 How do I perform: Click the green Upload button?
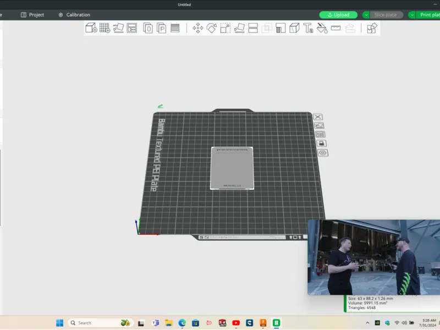pos(338,15)
